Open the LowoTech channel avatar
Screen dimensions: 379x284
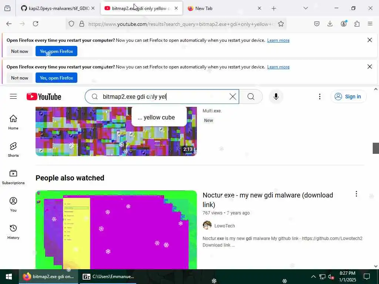click(x=207, y=225)
